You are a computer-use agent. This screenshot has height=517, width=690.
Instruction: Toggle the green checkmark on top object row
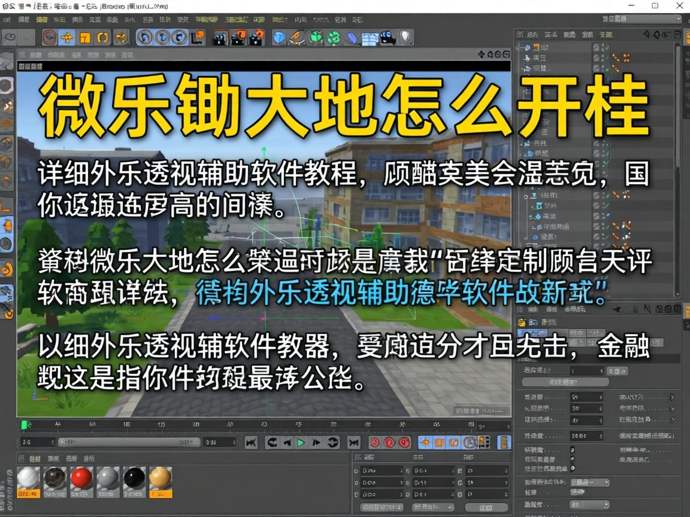607,47
